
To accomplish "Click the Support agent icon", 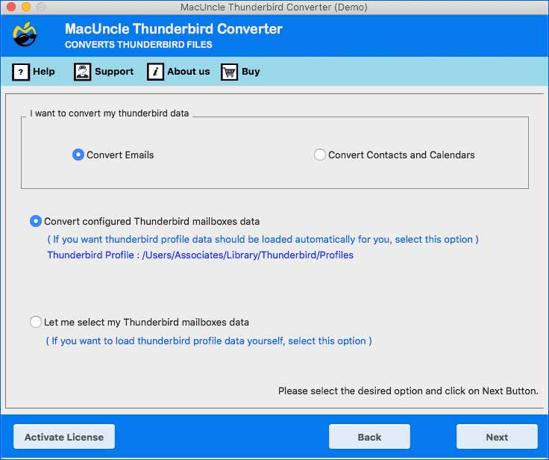I will click(82, 72).
